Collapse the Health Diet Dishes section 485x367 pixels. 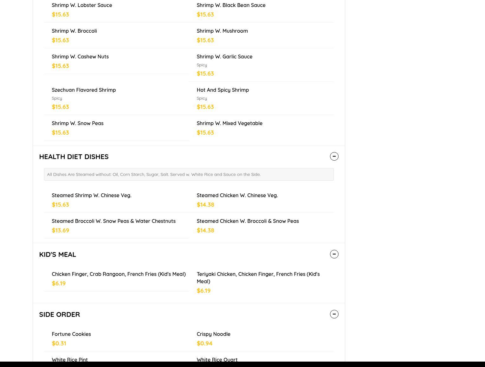[334, 157]
